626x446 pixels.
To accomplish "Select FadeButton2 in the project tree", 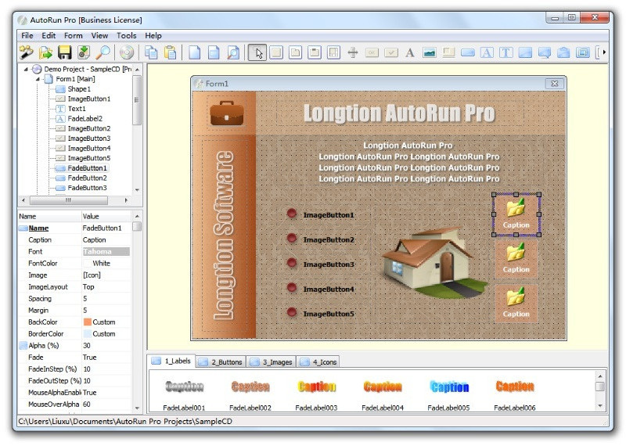I will [87, 178].
